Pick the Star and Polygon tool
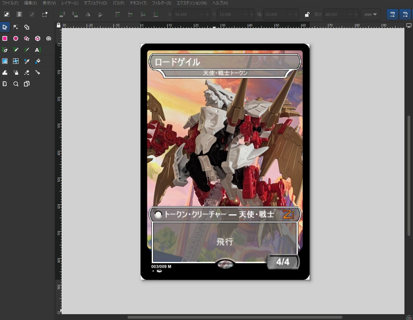This screenshot has height=320, width=413. pyautogui.click(x=27, y=38)
